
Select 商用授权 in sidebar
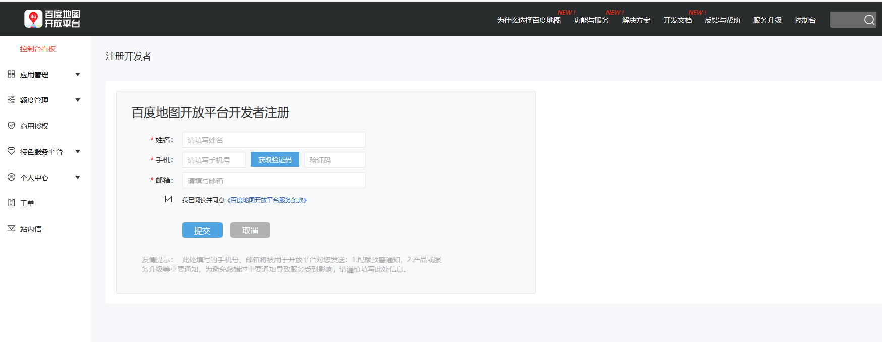tap(34, 126)
